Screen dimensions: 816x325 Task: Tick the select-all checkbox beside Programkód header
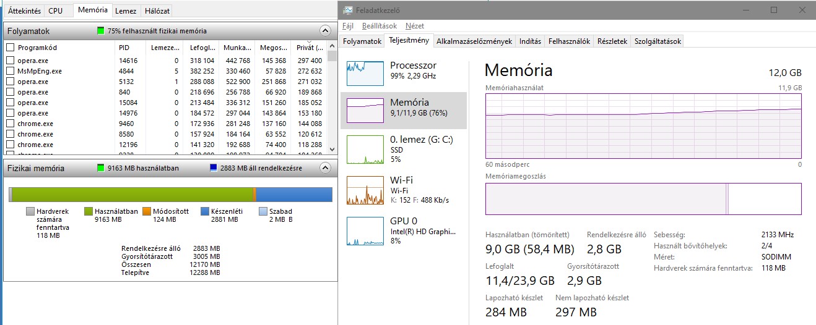click(10, 47)
